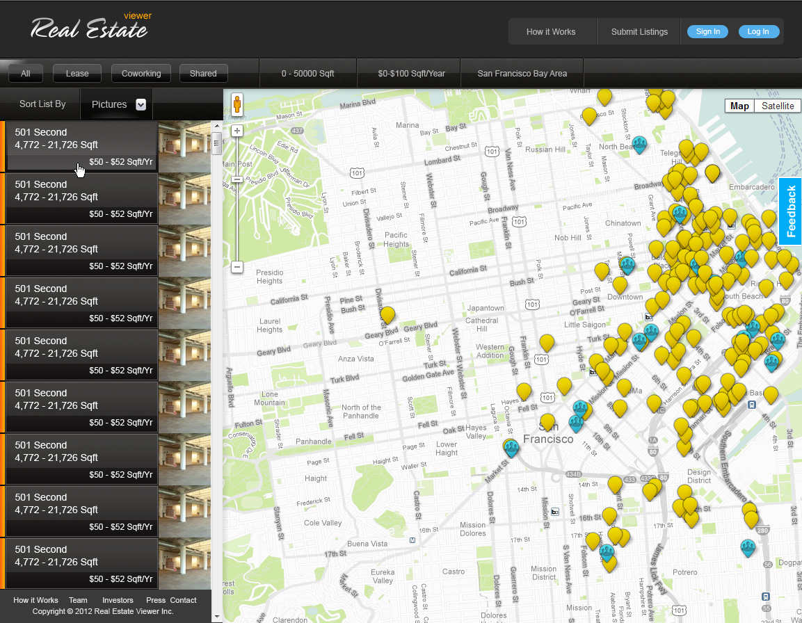
Task: Click the blue marker near Potrero
Action: click(748, 548)
